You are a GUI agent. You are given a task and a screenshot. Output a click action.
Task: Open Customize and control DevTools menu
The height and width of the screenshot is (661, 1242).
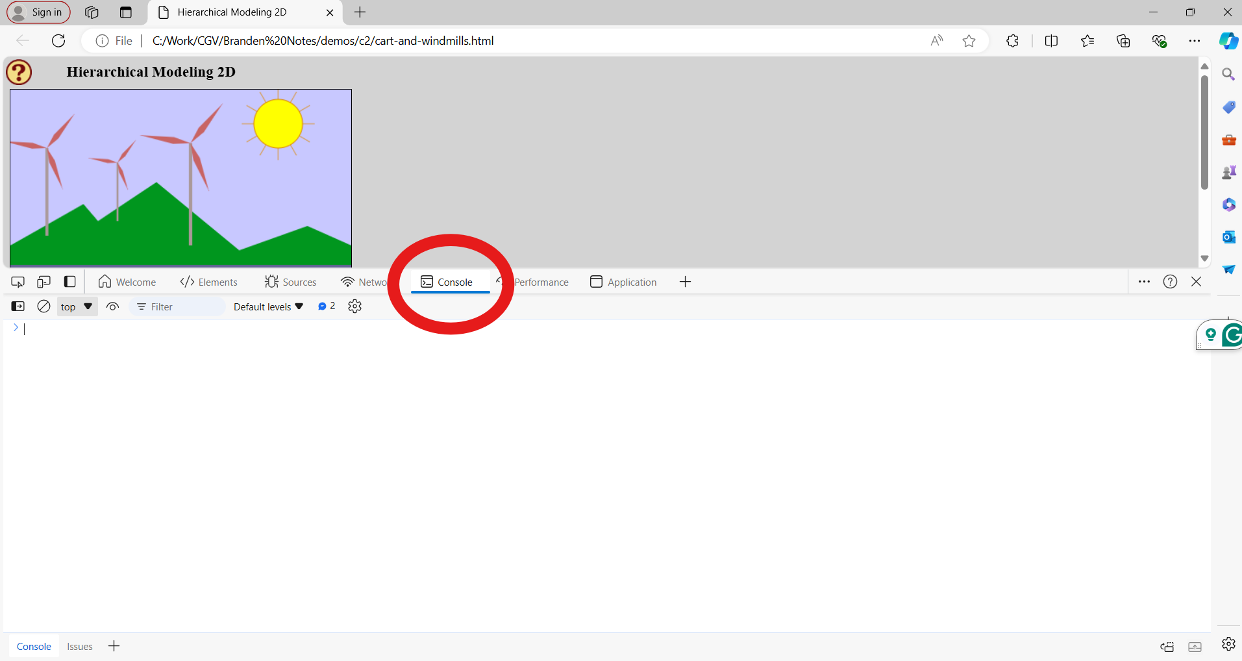tap(1144, 282)
